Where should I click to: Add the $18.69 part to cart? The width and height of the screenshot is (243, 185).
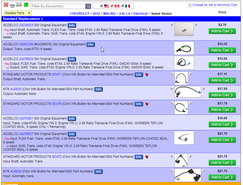(x=222, y=124)
